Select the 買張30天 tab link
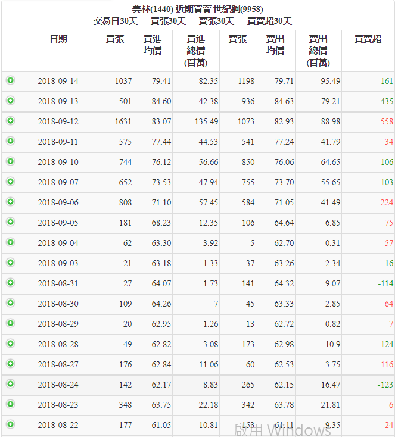 coord(168,21)
